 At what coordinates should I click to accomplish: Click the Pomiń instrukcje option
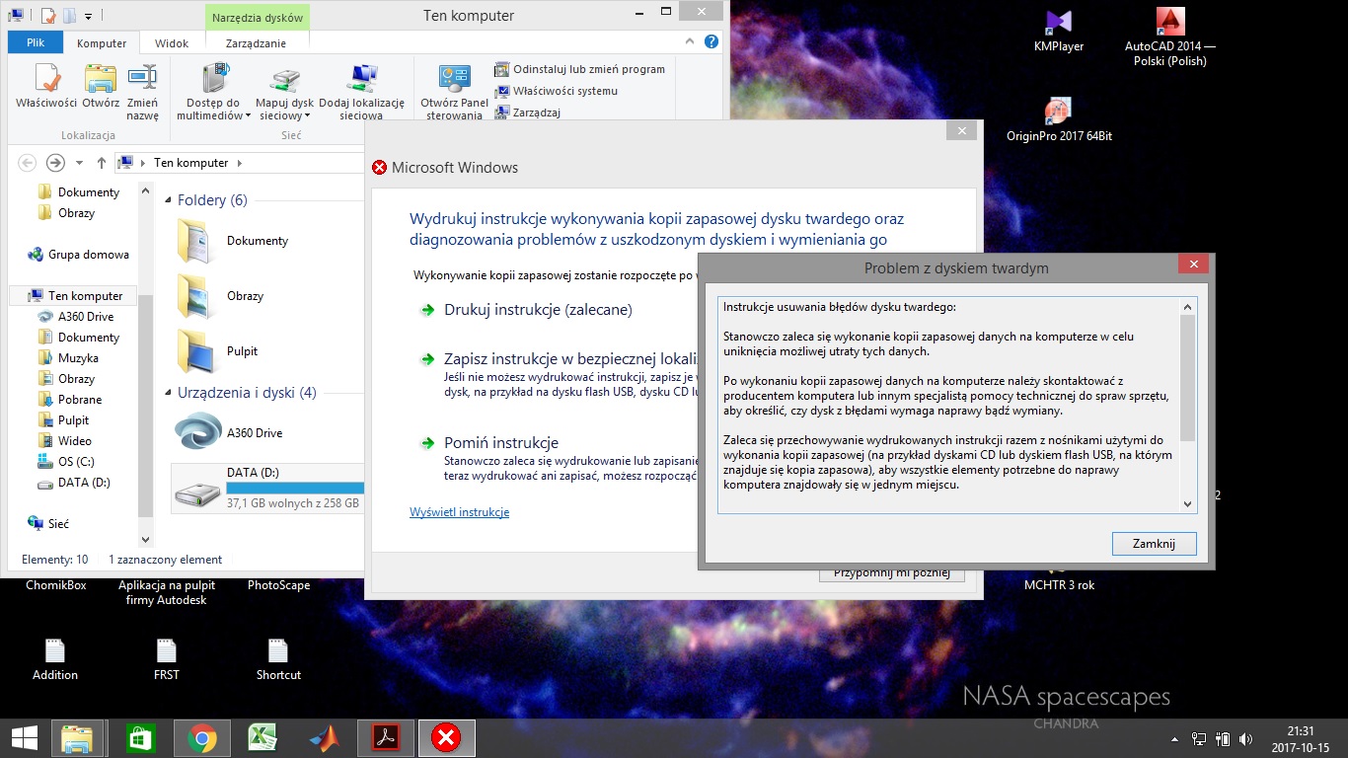coord(501,443)
